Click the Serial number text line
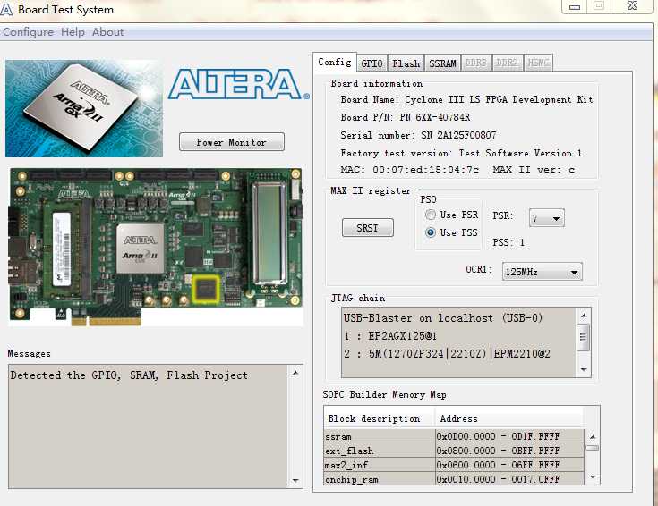658x506 pixels. click(418, 135)
